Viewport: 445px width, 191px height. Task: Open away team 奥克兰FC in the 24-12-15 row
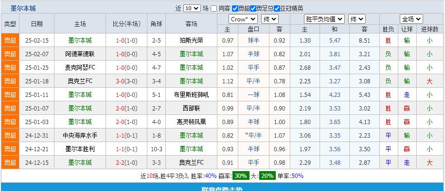pyautogui.click(x=191, y=163)
